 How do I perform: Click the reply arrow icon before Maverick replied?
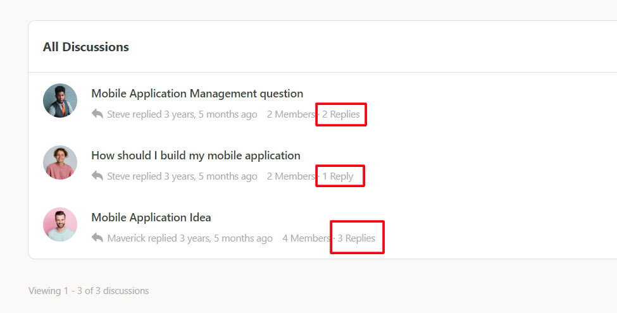(97, 238)
